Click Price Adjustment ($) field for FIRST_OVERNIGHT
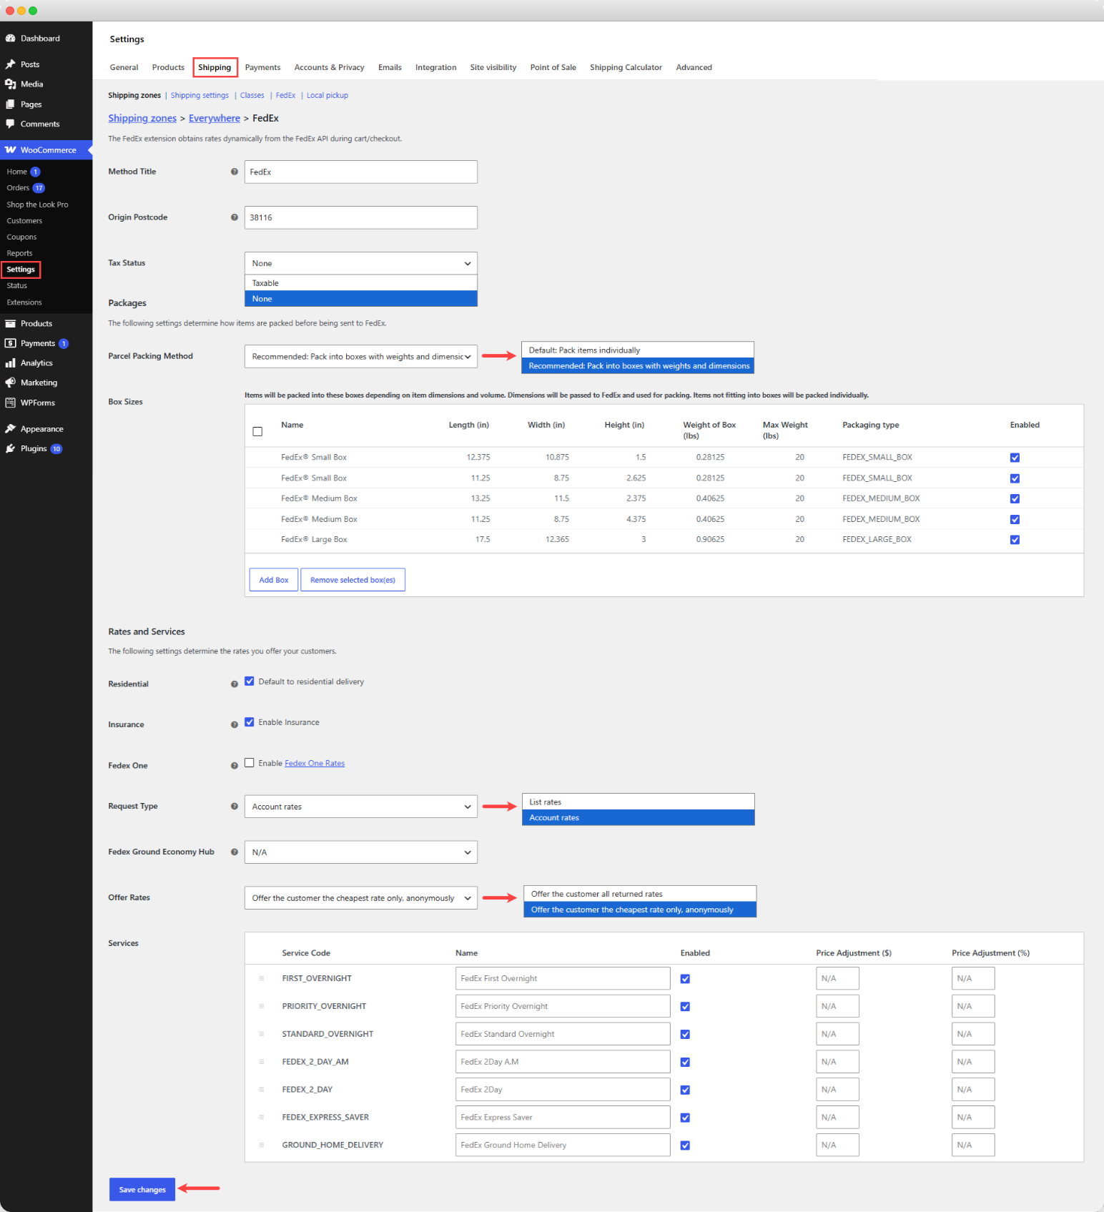This screenshot has height=1212, width=1104. point(837,979)
